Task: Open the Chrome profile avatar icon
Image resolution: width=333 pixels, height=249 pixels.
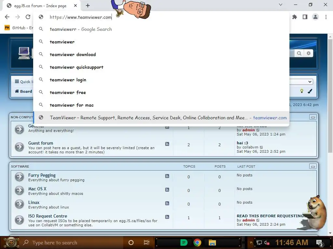Action: (315, 17)
